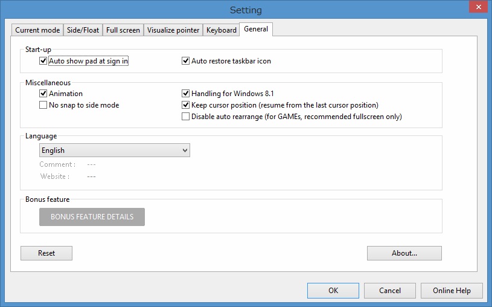The image size is (492, 307).
Task: Open the About... dialog
Action: pyautogui.click(x=404, y=253)
